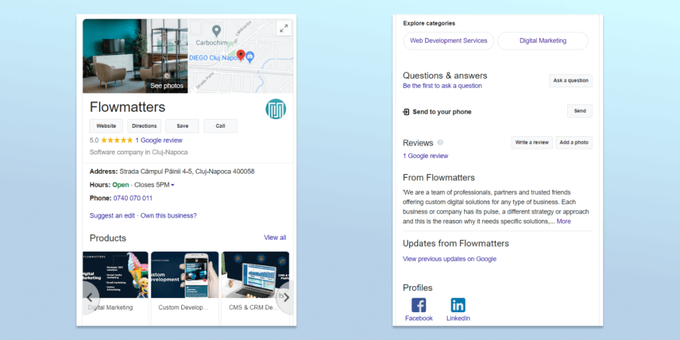
Task: Click the Reviews help question-mark icon
Action: pos(440,142)
